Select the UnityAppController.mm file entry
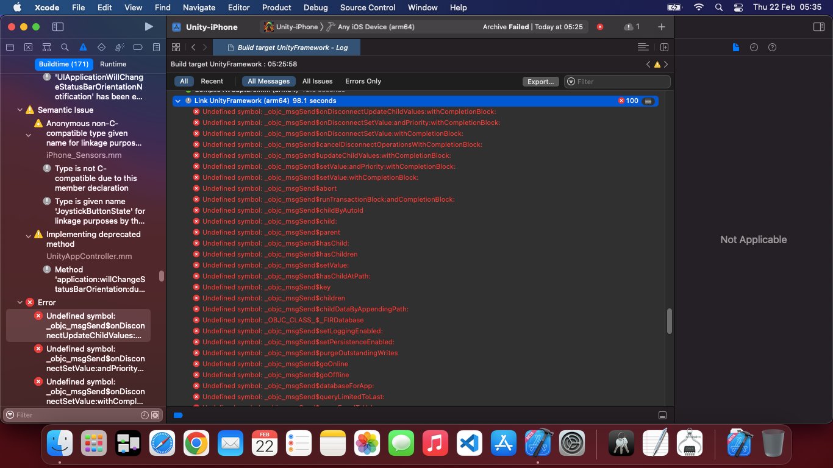833x468 pixels. 89,257
